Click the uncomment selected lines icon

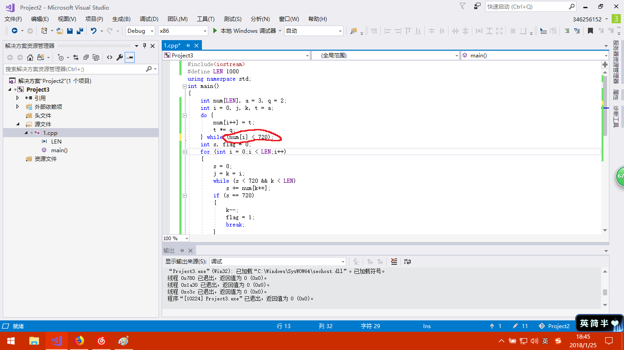click(577, 31)
